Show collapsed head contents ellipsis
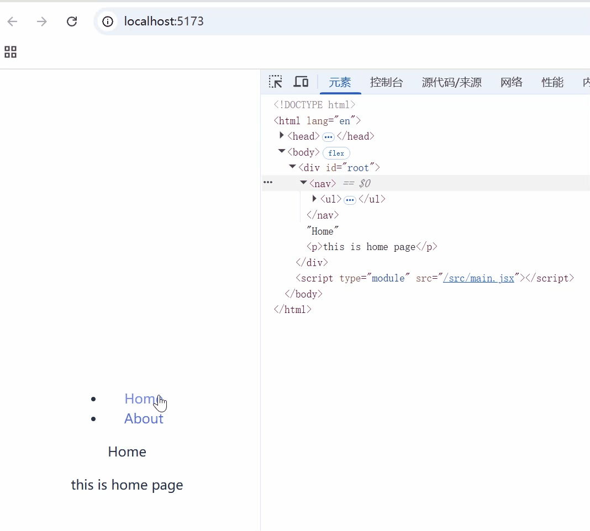This screenshot has height=531, width=590. coord(328,137)
